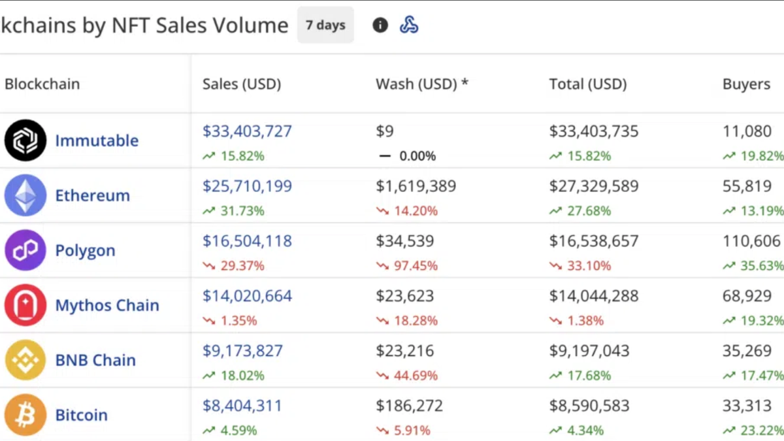
Task: Select Ethereum total $27,329,589
Action: pyautogui.click(x=594, y=186)
